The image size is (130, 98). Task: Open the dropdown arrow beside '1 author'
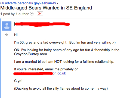[32, 14]
